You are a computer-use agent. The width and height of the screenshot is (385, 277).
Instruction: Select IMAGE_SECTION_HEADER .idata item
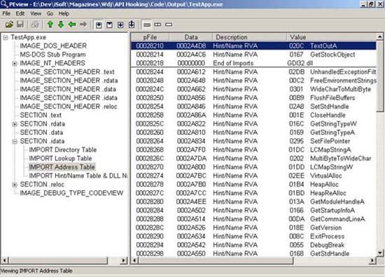[69, 98]
